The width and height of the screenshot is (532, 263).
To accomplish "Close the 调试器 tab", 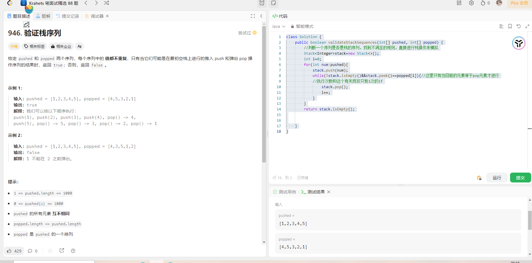I will (x=107, y=16).
